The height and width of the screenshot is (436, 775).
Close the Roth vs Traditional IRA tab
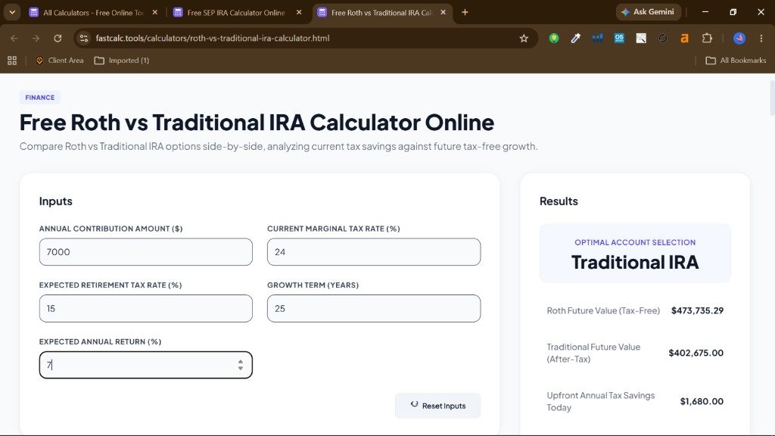click(x=444, y=12)
